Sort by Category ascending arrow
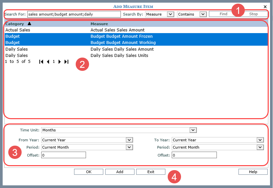273x188 pixels. [29, 23]
